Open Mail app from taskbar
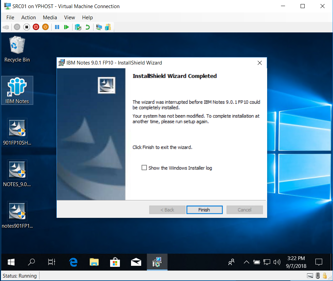This screenshot has width=333, height=281. point(136,262)
